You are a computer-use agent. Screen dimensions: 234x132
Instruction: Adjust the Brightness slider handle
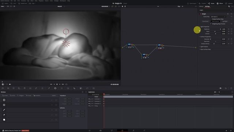click(x=220, y=29)
